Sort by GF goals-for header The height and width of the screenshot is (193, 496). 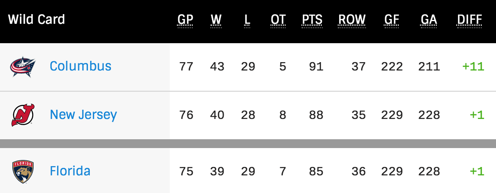tap(391, 20)
